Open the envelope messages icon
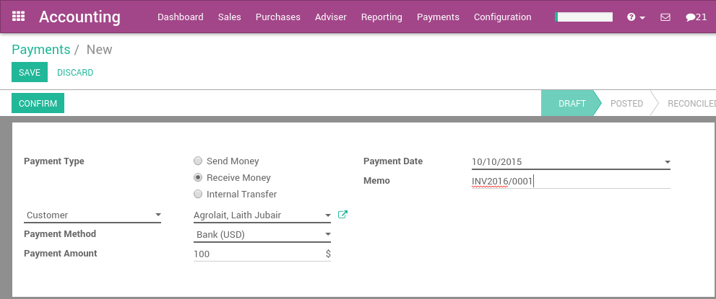The image size is (716, 299). click(665, 17)
